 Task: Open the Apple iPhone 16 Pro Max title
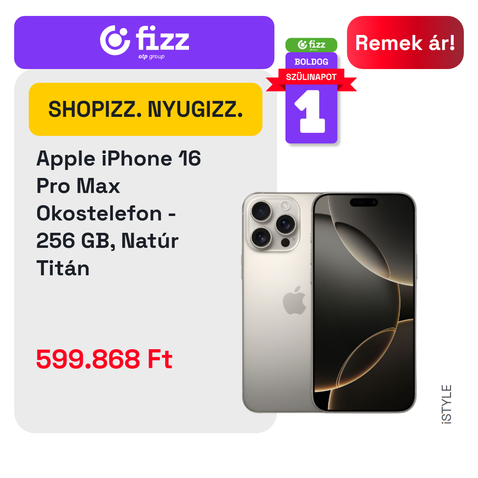click(118, 213)
